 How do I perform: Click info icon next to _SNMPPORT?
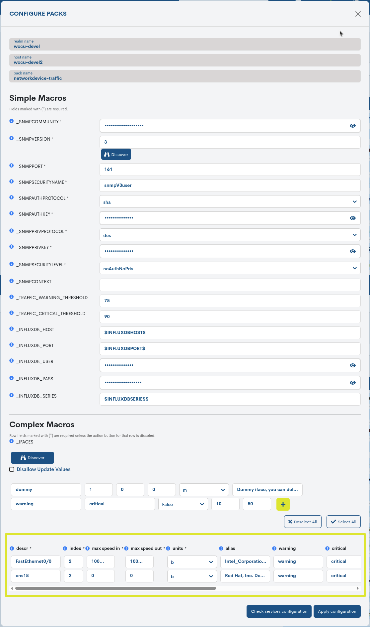point(12,166)
